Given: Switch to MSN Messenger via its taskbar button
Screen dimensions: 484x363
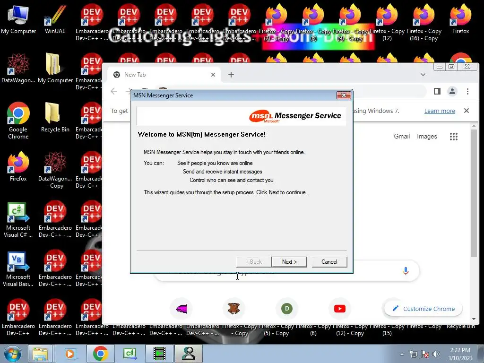Looking at the screenshot, I should pyautogui.click(x=189, y=354).
